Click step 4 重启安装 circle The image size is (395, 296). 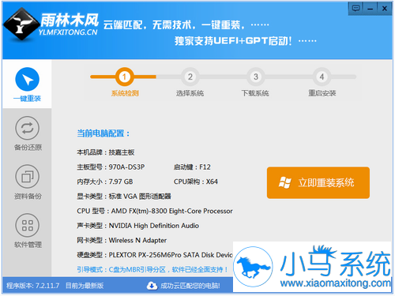pos(322,77)
